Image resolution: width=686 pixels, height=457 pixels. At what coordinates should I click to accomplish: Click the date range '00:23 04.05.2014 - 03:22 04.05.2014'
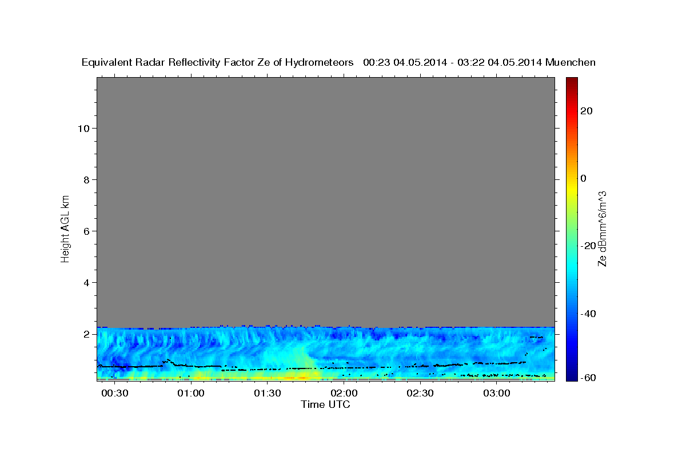coord(453,62)
